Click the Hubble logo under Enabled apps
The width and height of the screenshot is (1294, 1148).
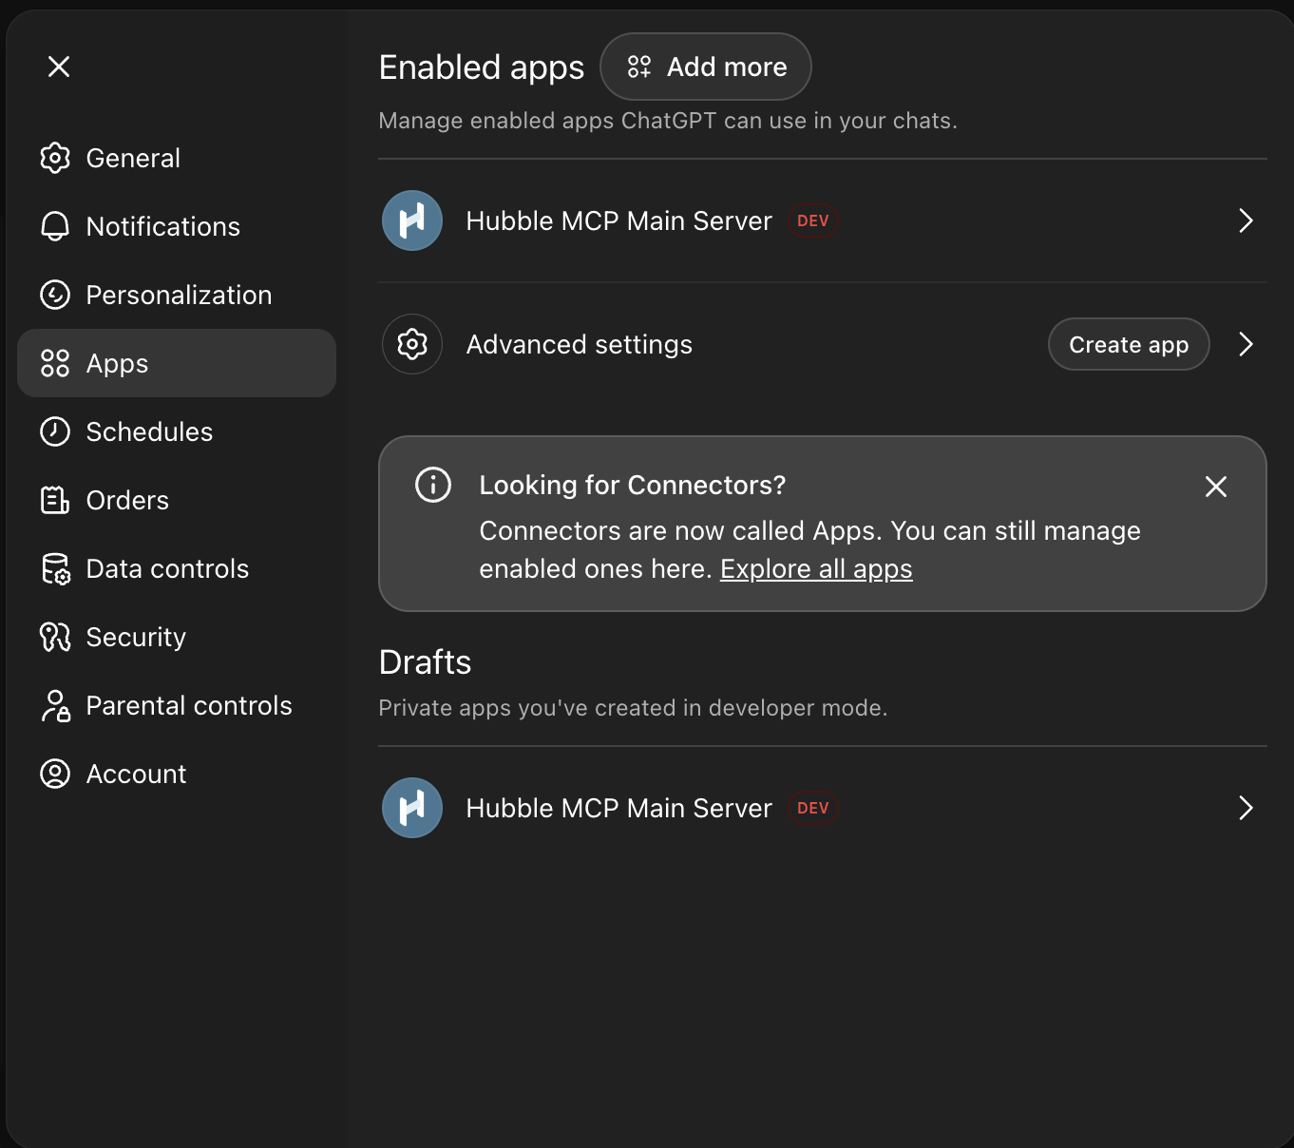pyautogui.click(x=412, y=220)
